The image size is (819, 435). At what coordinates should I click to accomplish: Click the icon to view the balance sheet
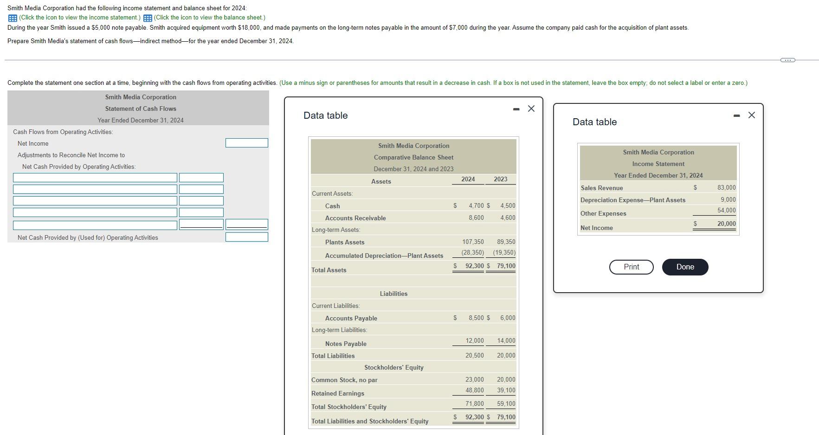(148, 18)
